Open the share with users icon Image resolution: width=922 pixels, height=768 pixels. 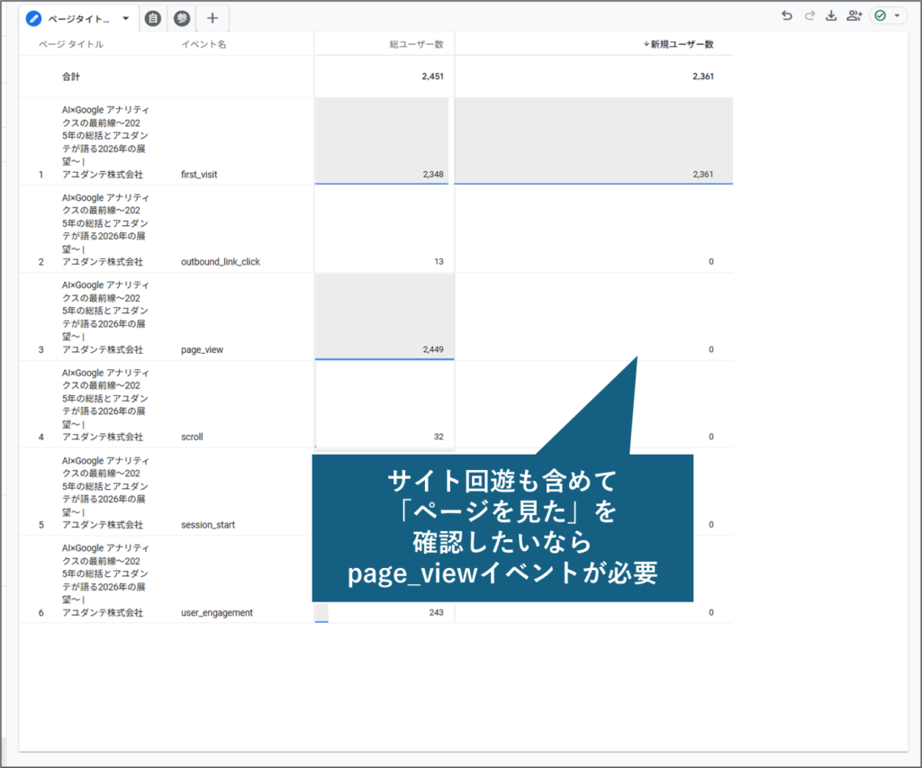point(854,16)
